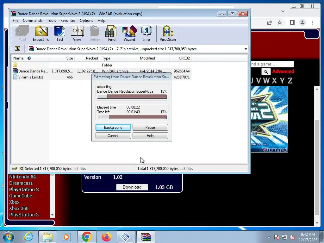This screenshot has width=324, height=243.
Task: Sort by the CRC32 column header
Action: coord(181,58)
